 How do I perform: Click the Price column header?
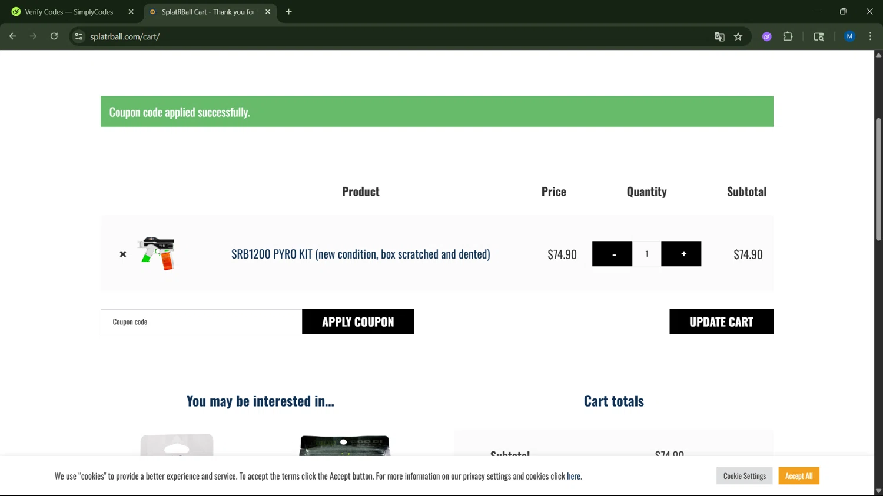tap(553, 192)
